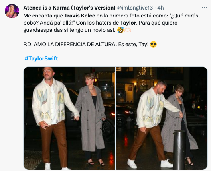Click the first line of tweet text

tap(112, 16)
